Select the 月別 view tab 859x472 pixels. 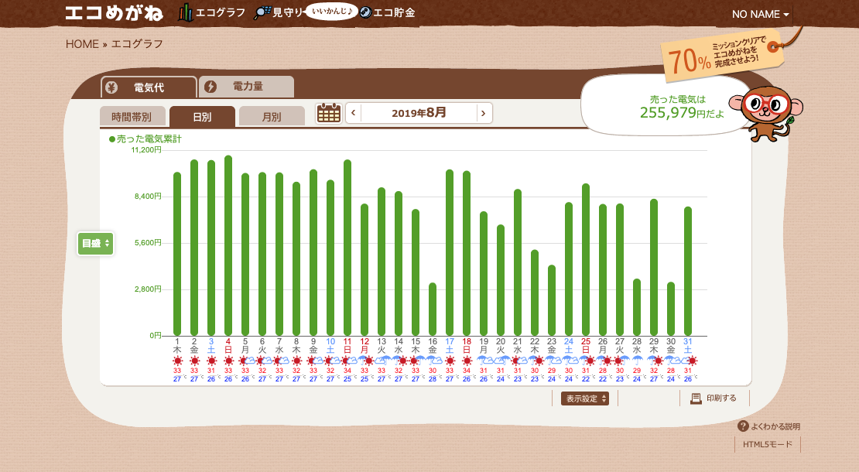(x=272, y=117)
